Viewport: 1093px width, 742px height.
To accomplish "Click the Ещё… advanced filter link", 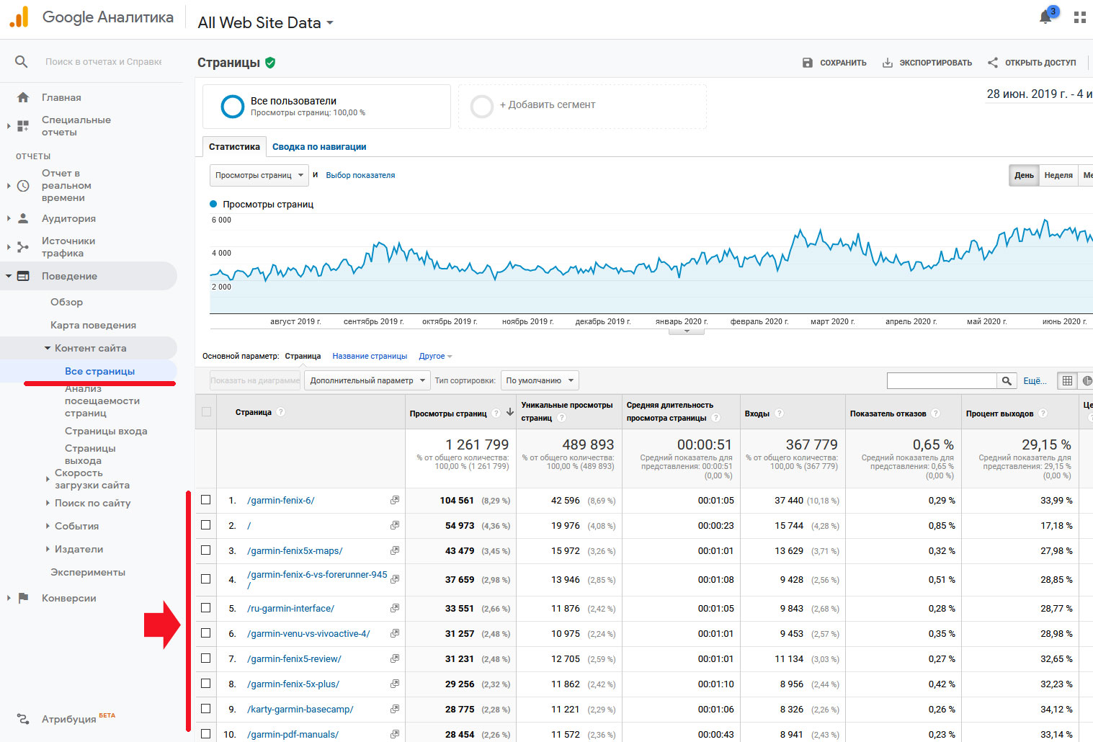I will [x=1035, y=380].
